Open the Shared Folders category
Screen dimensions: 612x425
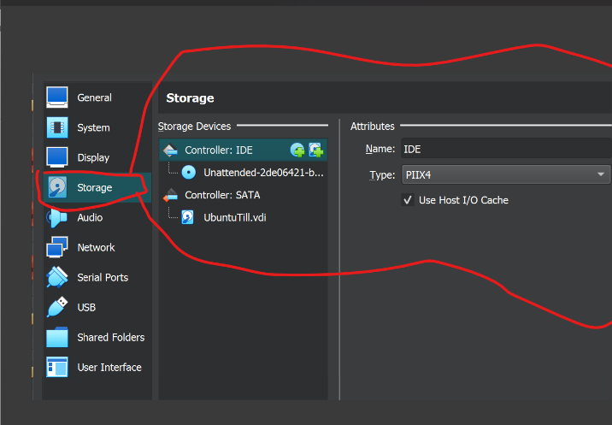point(97,337)
